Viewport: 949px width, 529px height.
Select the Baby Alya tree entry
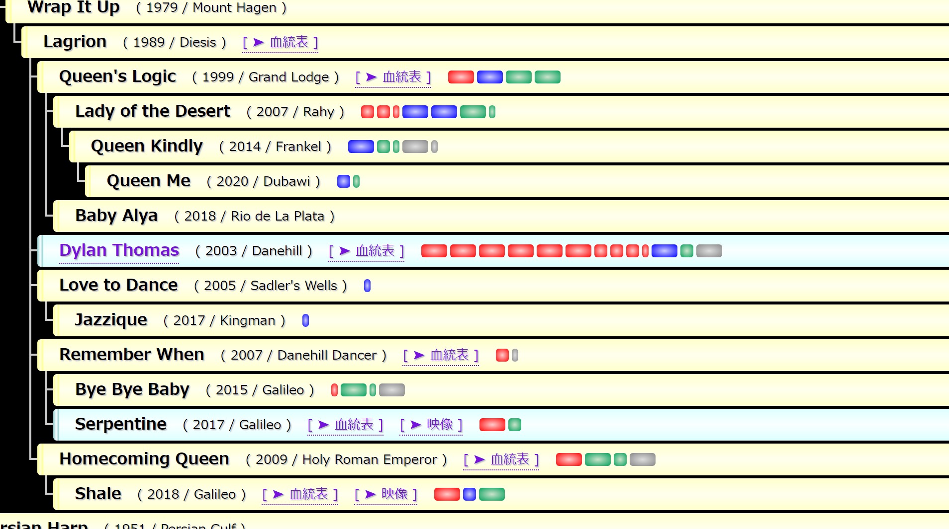pyautogui.click(x=116, y=216)
